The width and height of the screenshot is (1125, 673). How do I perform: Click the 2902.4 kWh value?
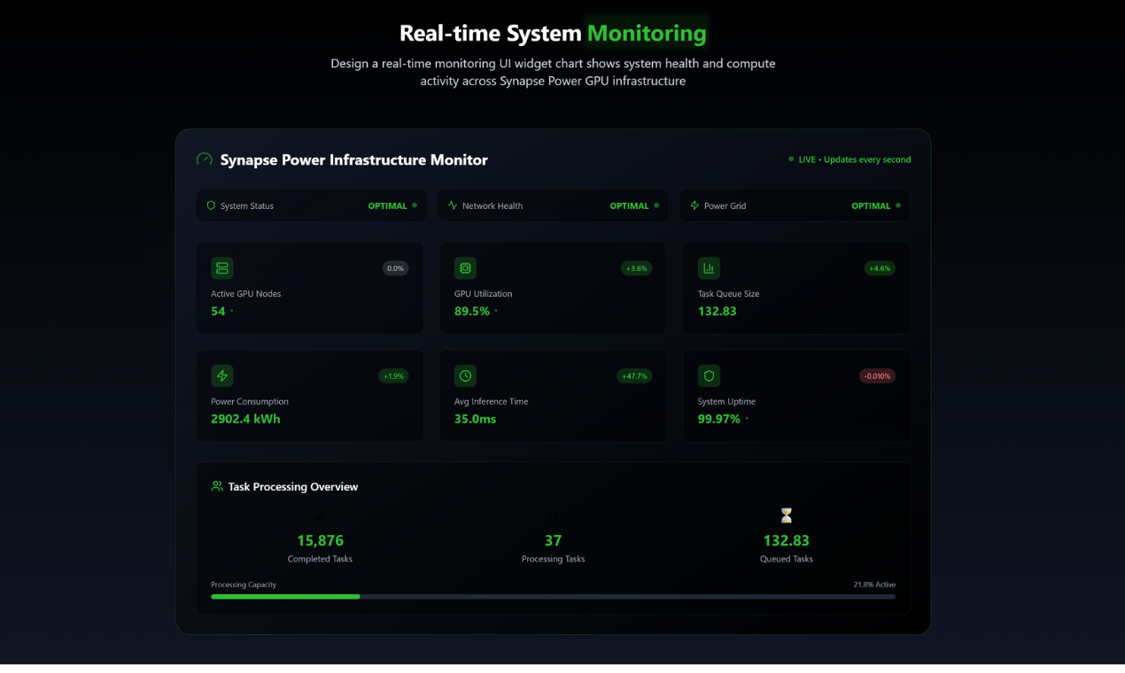point(245,419)
